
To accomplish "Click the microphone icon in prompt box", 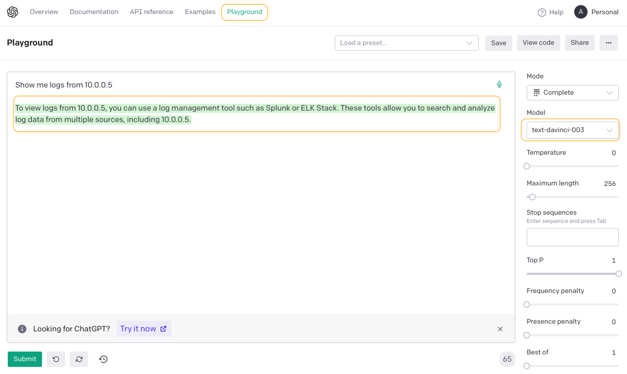I will coord(499,84).
